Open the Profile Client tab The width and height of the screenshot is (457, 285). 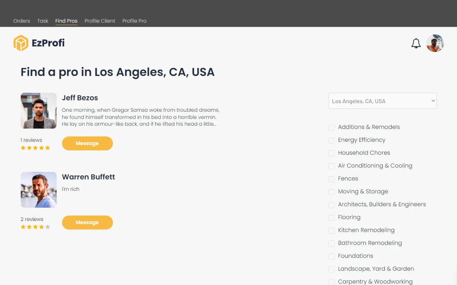coord(100,21)
